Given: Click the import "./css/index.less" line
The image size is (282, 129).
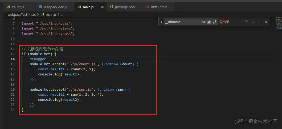Looking at the screenshot, I should click(x=48, y=29).
